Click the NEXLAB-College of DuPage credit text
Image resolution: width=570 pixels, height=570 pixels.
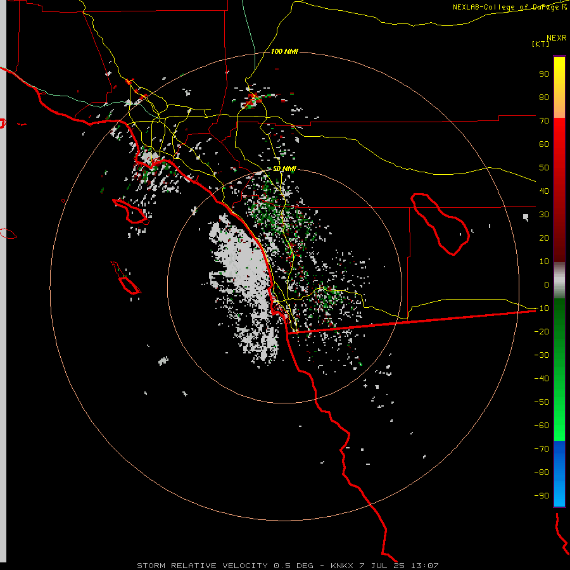510,7
